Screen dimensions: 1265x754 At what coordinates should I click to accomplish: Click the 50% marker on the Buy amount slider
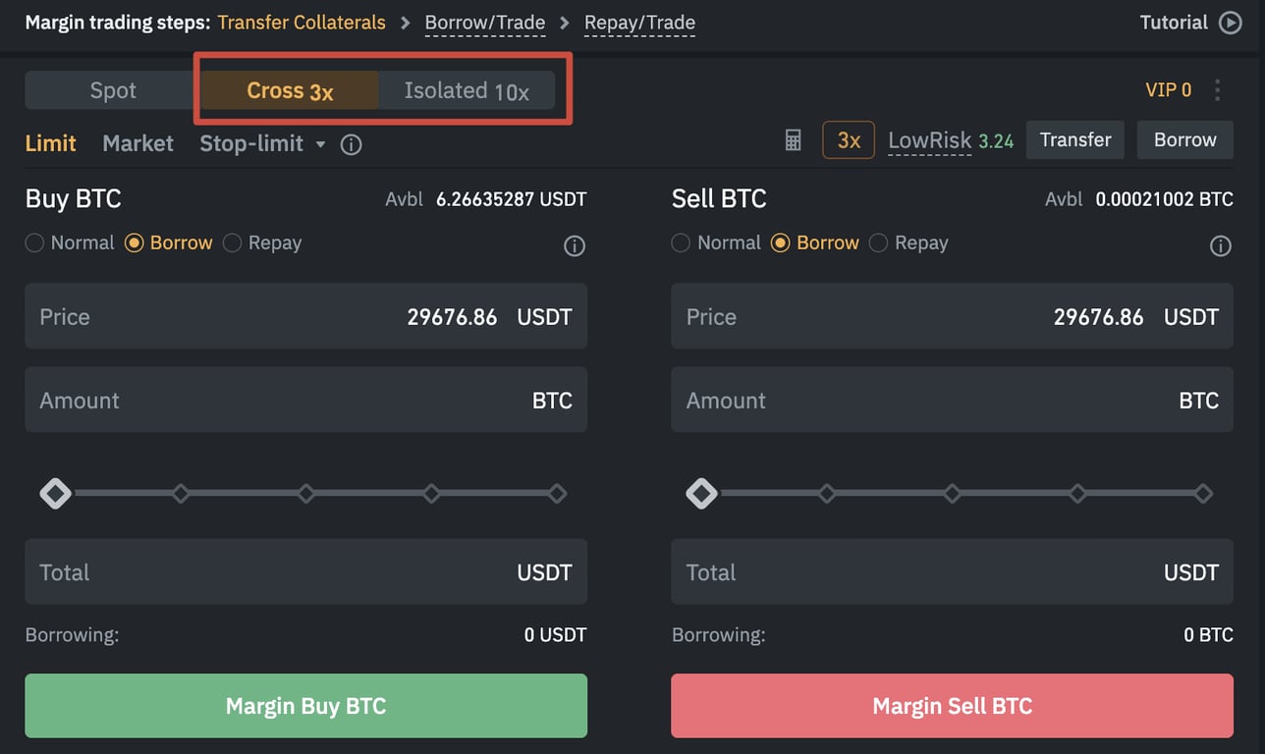(306, 493)
